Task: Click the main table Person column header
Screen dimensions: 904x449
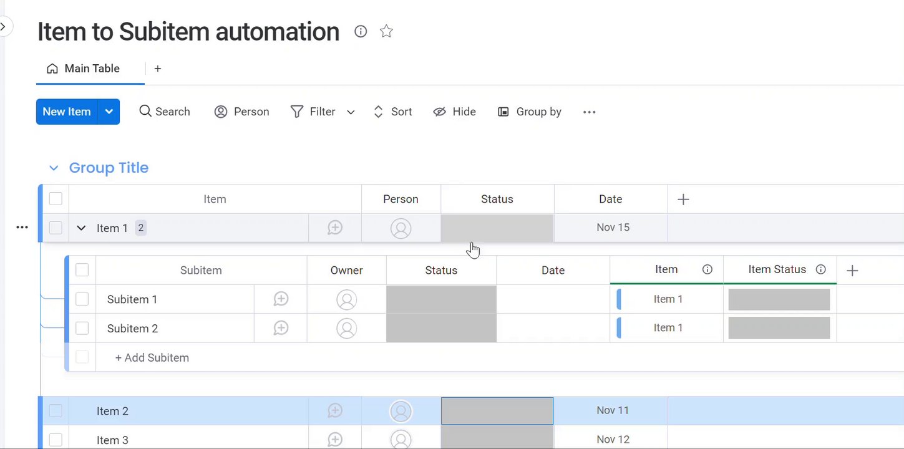Action: point(401,199)
